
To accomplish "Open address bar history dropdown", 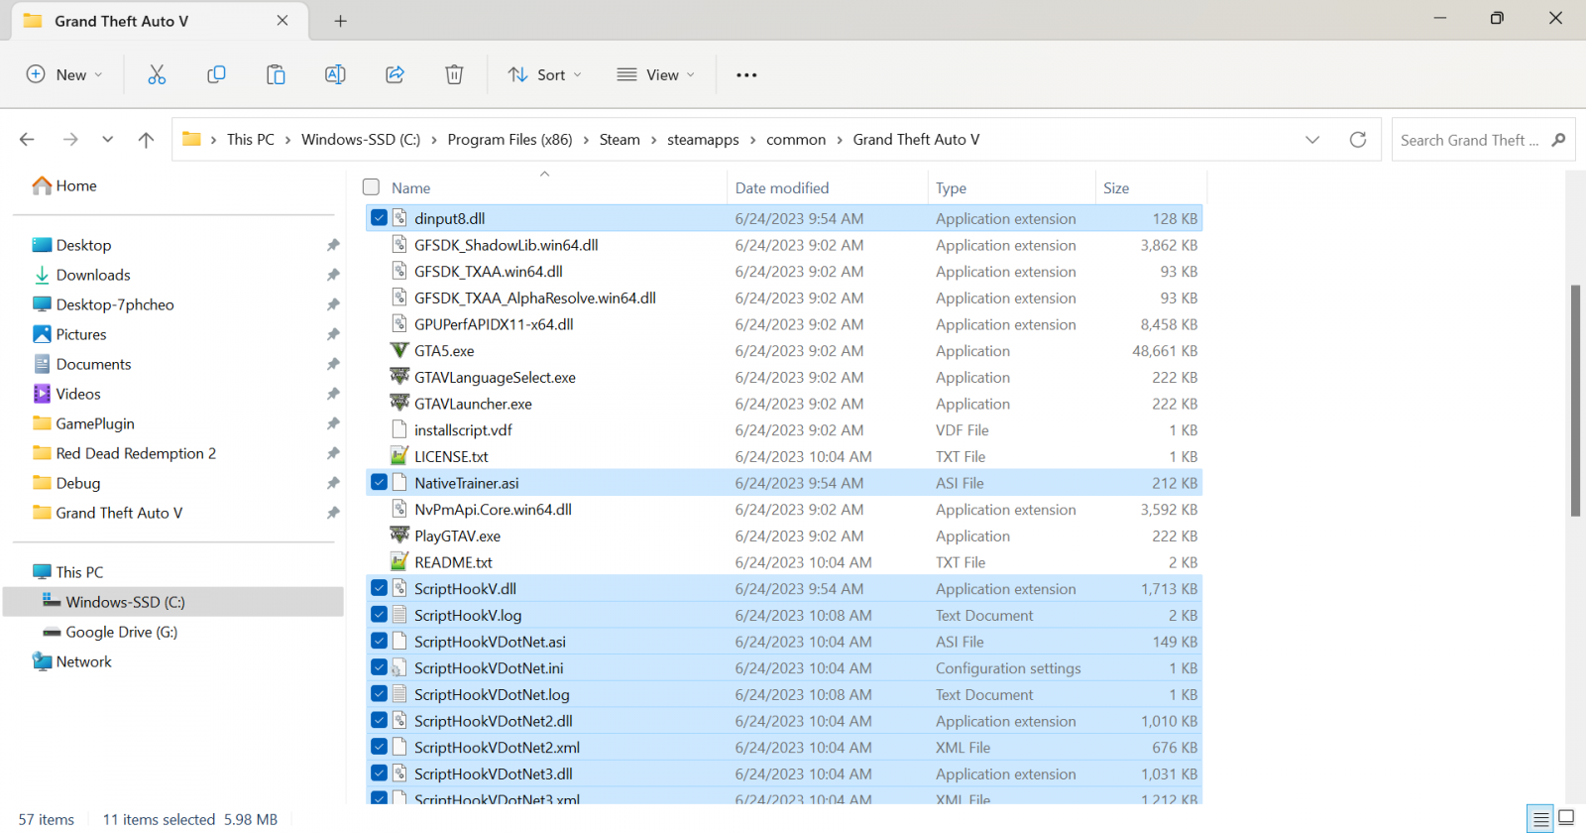I will pyautogui.click(x=1312, y=140).
